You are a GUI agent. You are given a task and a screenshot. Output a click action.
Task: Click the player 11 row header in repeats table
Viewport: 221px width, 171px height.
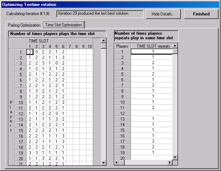tap(122, 108)
